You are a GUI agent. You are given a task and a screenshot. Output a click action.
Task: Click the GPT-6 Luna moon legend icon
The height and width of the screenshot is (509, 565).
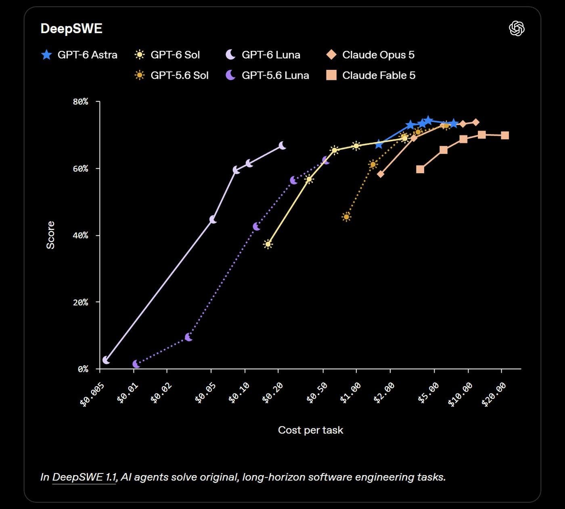[230, 54]
